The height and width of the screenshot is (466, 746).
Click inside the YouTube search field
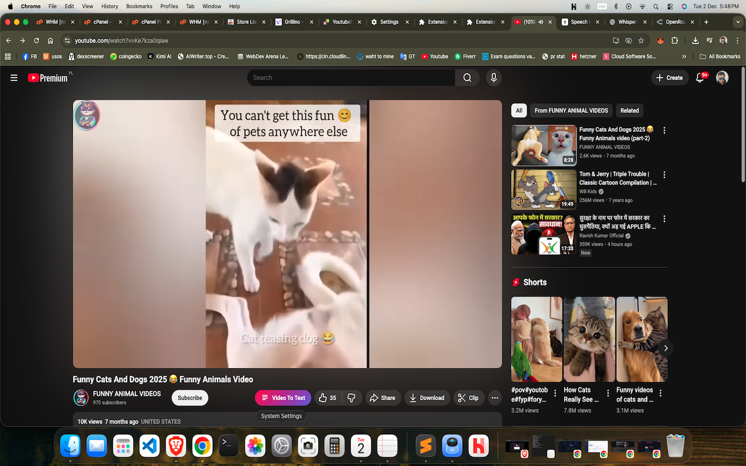click(x=350, y=77)
